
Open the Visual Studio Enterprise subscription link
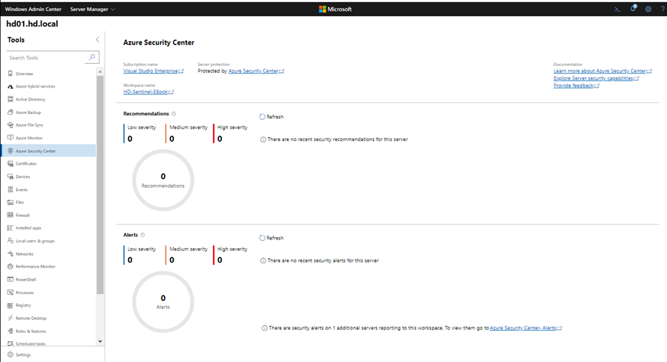[153, 71]
